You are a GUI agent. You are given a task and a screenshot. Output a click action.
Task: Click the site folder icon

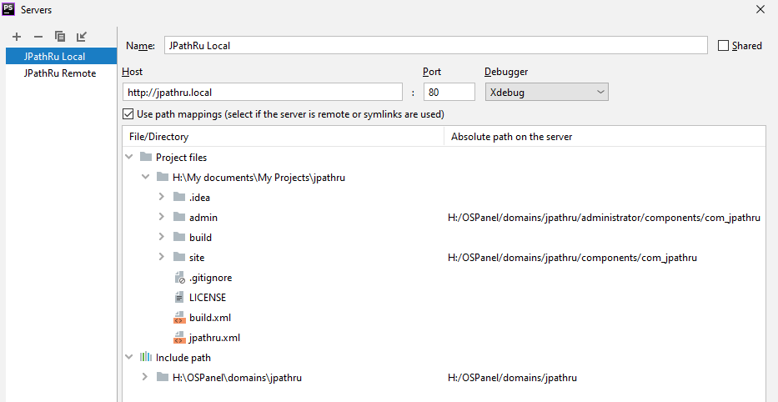[x=179, y=257]
